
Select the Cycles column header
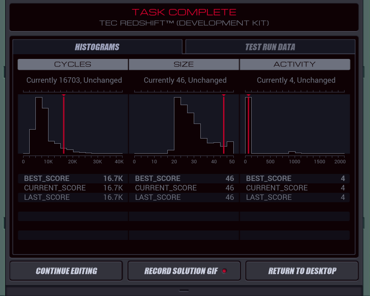point(73,64)
